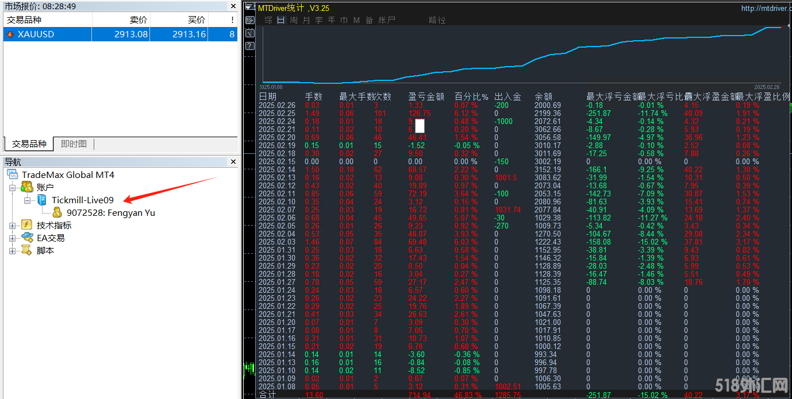Collapse the Tickmill-Live09 tree node
Image resolution: width=792 pixels, height=399 pixels.
[28, 200]
